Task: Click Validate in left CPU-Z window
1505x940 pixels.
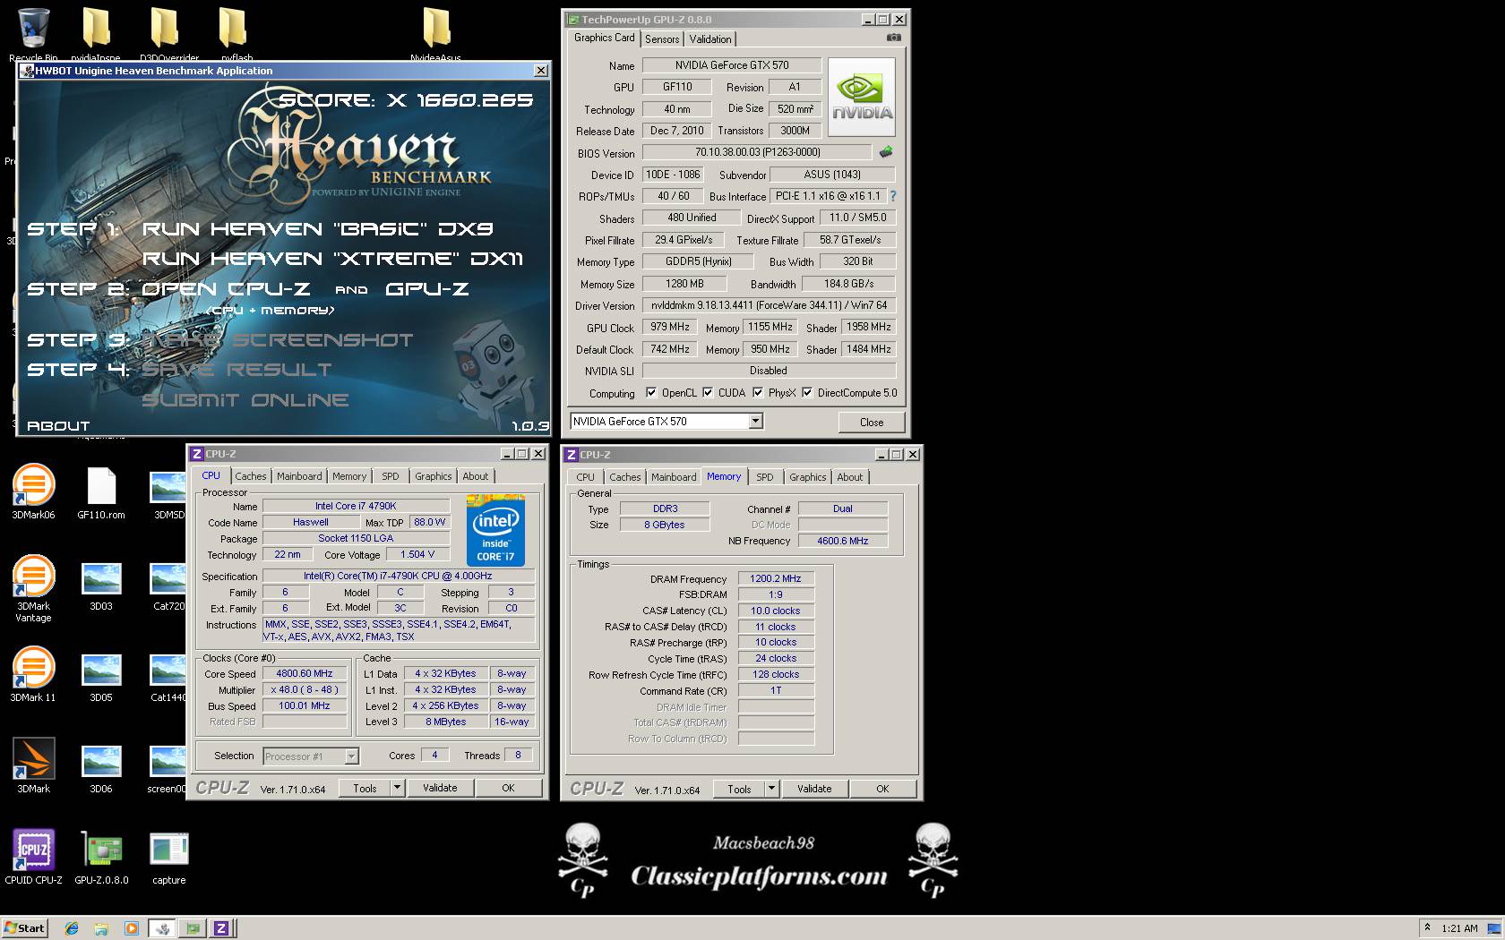Action: 440,788
